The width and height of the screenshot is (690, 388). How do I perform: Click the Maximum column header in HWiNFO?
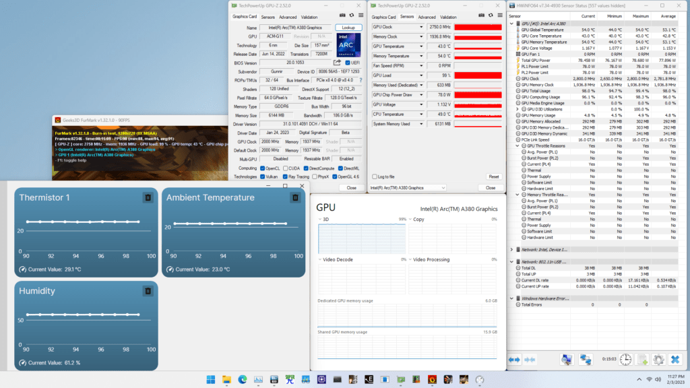click(641, 16)
